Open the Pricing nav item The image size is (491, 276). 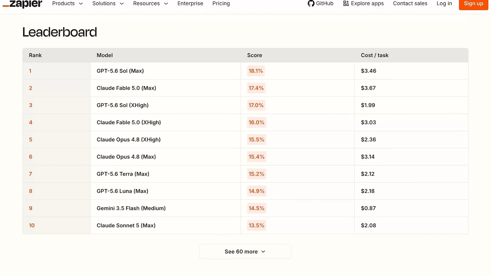tap(221, 3)
